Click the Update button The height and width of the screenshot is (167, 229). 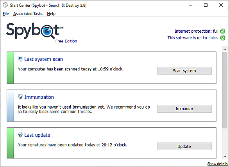(184, 146)
